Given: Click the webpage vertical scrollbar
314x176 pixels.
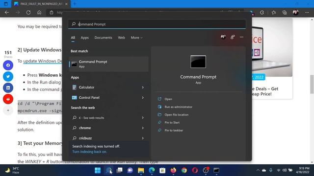Looking at the screenshot, I should 312,84.
